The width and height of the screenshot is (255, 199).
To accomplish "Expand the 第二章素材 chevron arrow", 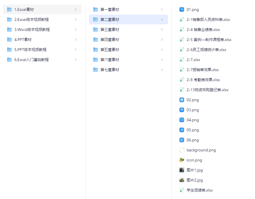I will coord(162,20).
